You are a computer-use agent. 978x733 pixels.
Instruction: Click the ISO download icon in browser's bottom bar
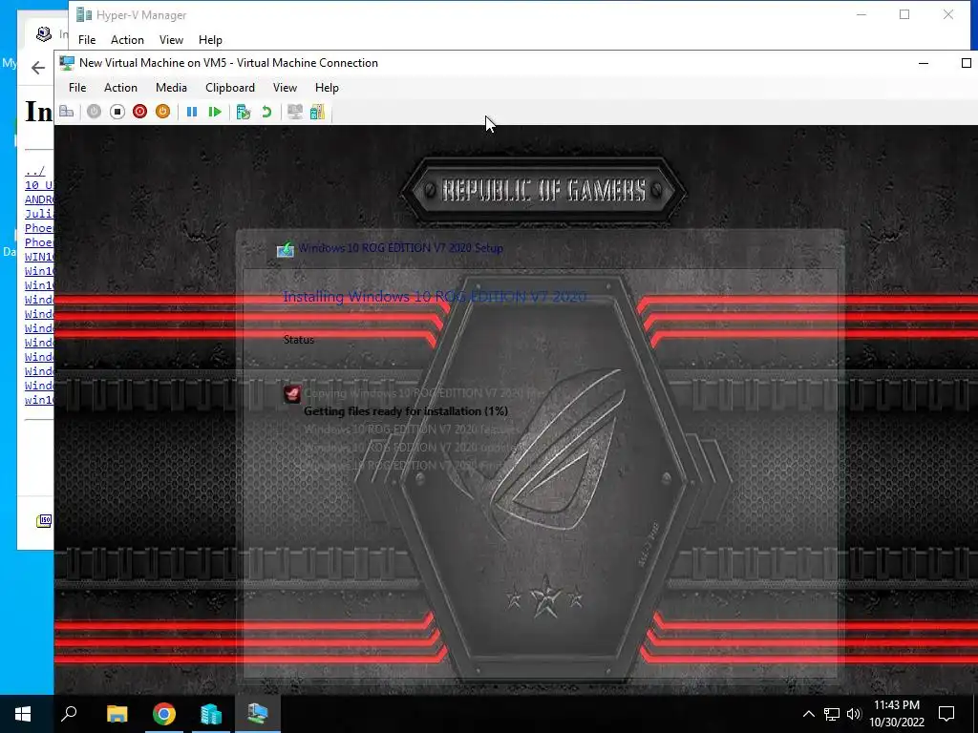[44, 520]
